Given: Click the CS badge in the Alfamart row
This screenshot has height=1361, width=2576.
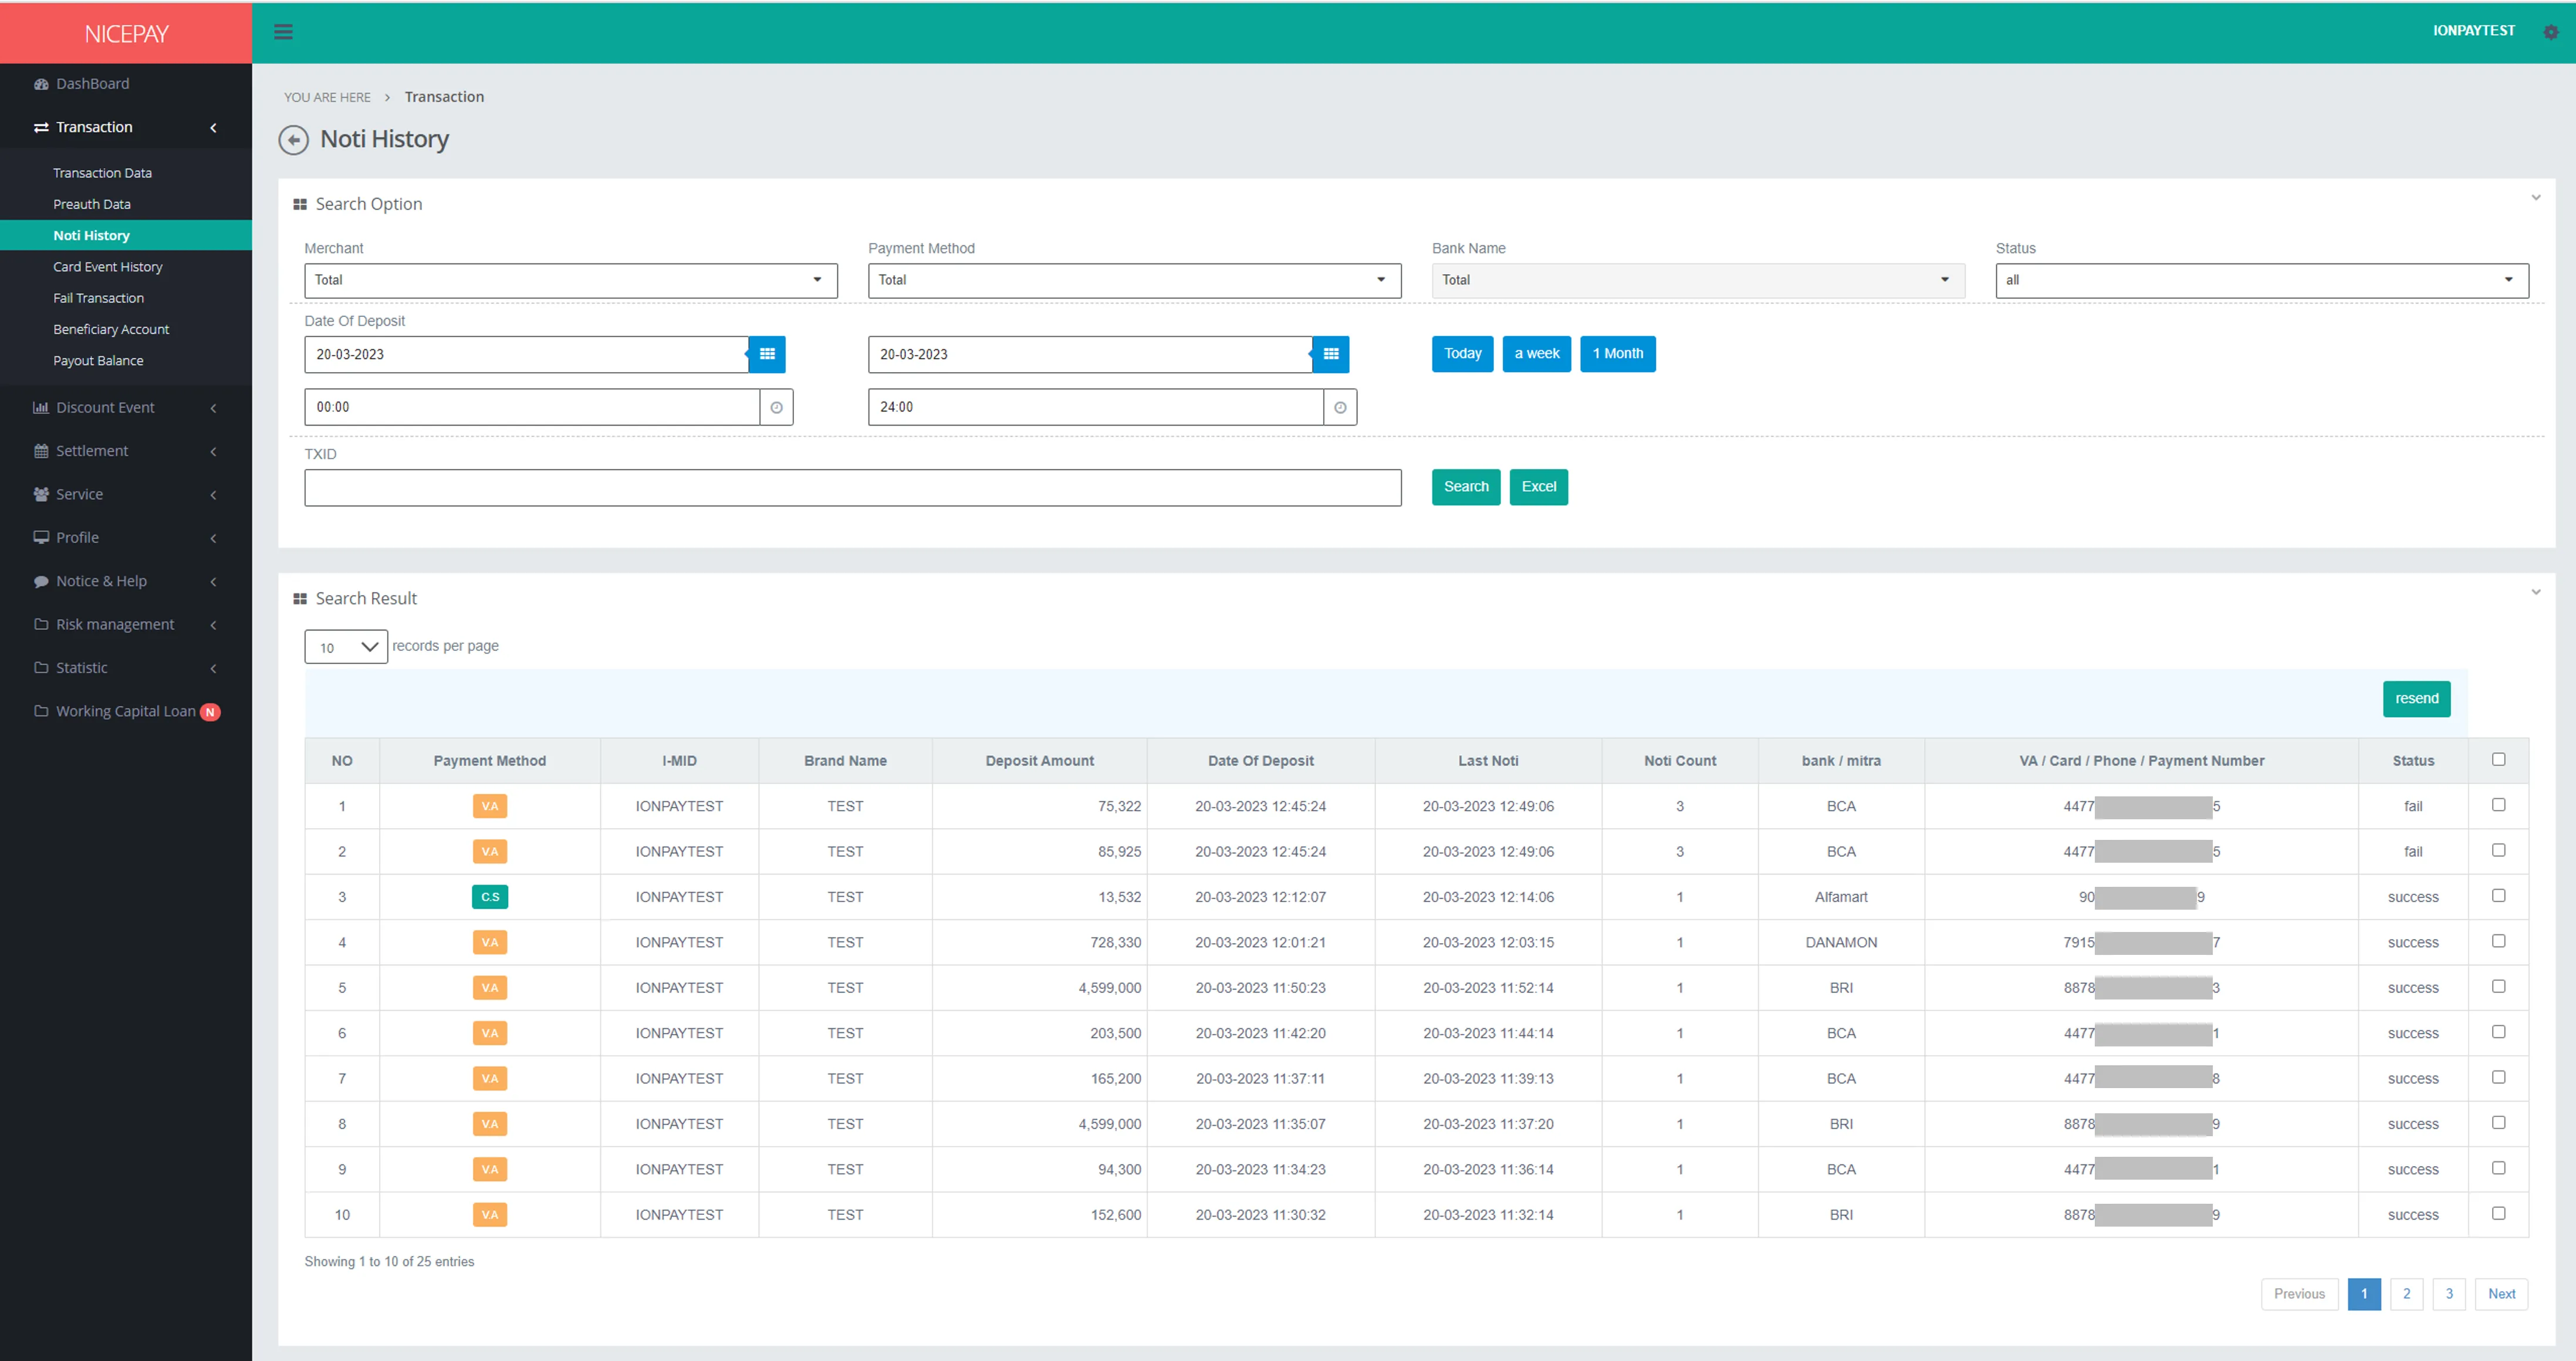Looking at the screenshot, I should pyautogui.click(x=490, y=897).
